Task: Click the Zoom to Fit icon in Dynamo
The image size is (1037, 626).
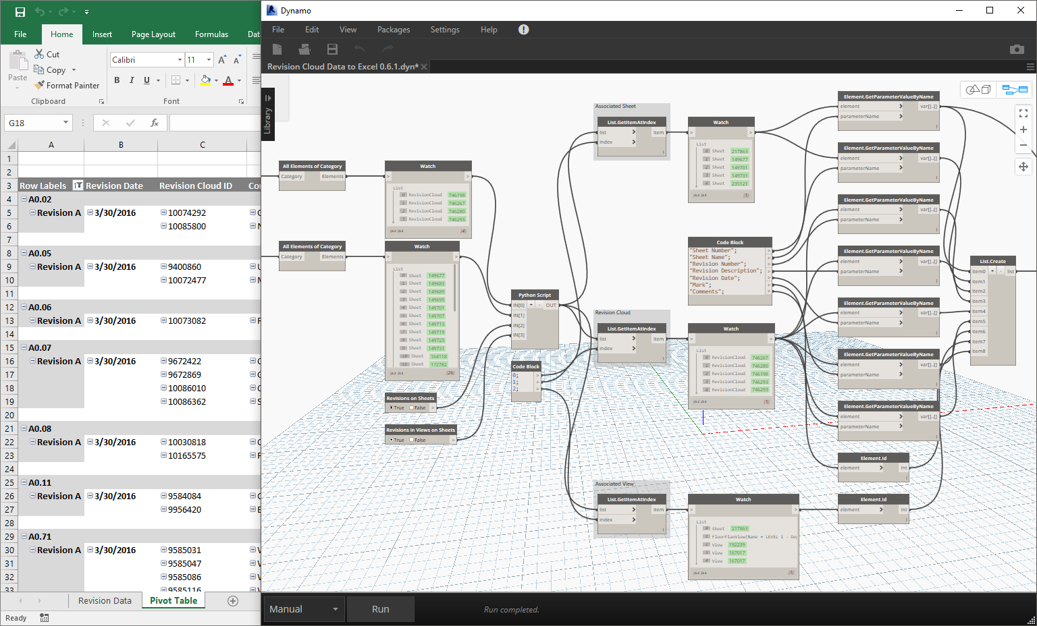Action: coord(1023,113)
